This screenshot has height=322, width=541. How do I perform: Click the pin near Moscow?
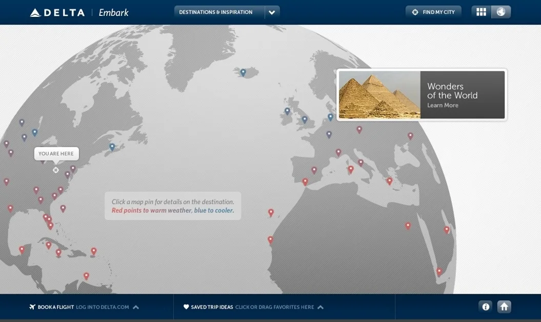(410, 136)
